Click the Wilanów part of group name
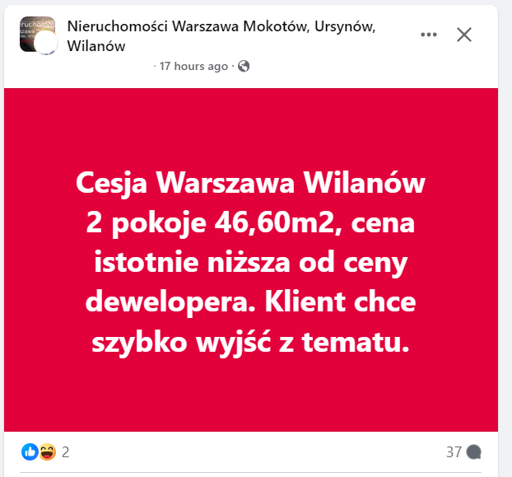This screenshot has width=512, height=477. coord(96,46)
